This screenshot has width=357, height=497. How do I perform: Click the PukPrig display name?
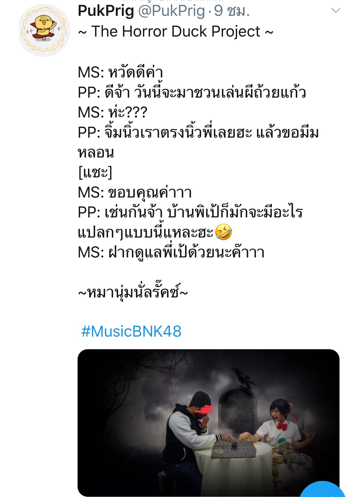[106, 11]
